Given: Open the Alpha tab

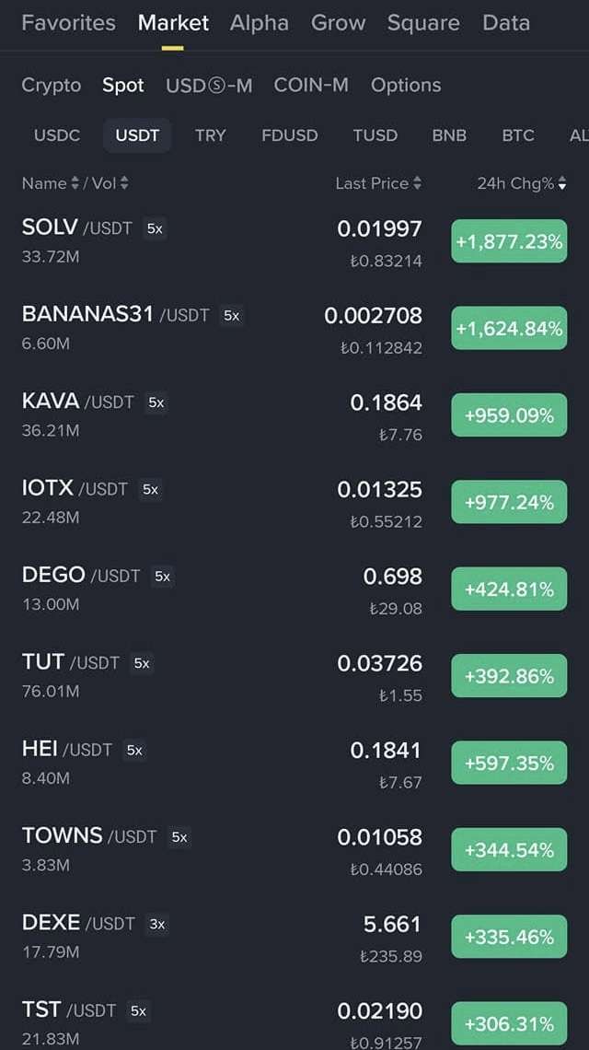Looking at the screenshot, I should 259,23.
